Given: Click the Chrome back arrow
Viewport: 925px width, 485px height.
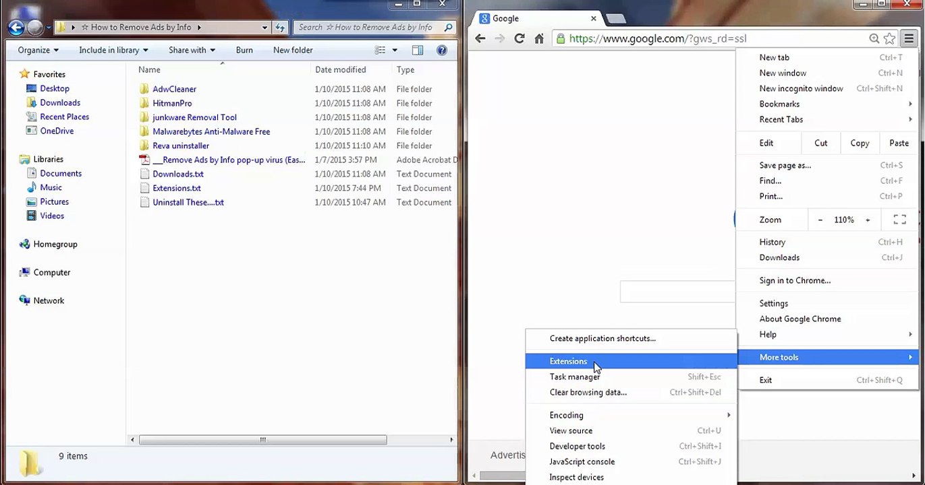Looking at the screenshot, I should point(480,38).
